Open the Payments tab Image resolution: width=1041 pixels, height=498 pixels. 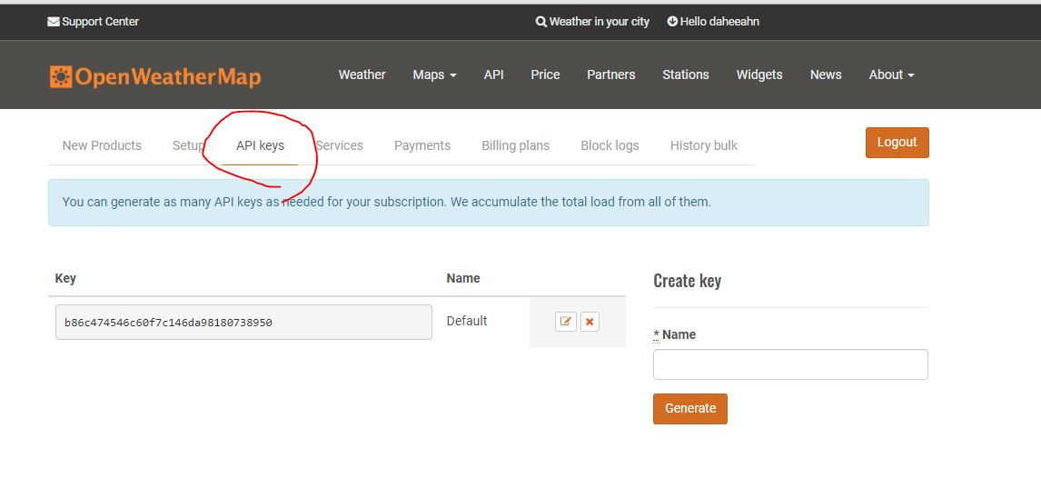point(422,145)
